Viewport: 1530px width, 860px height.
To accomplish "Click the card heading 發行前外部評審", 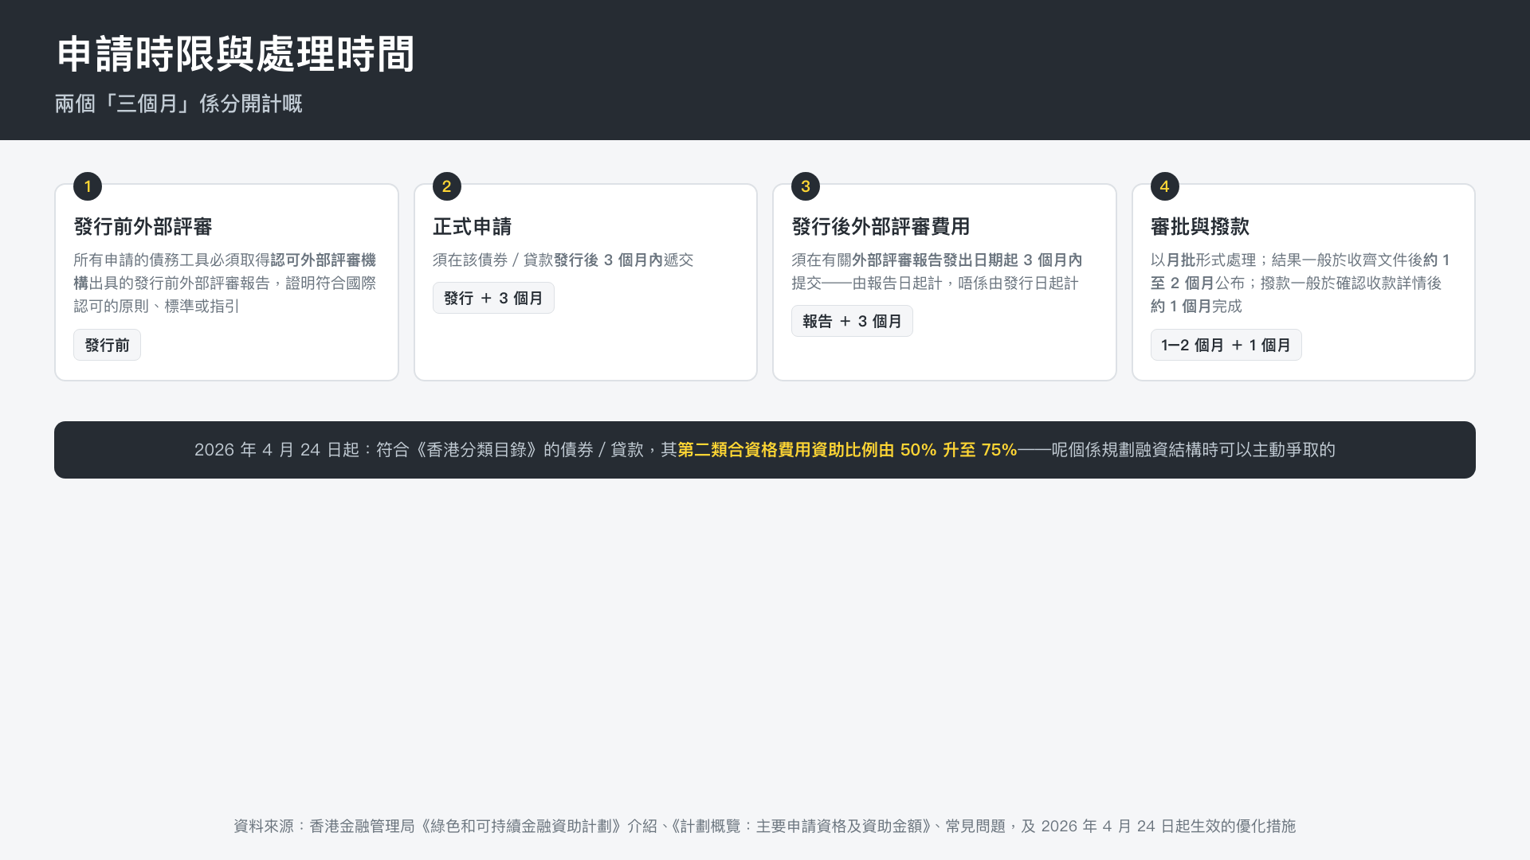I will point(143,227).
